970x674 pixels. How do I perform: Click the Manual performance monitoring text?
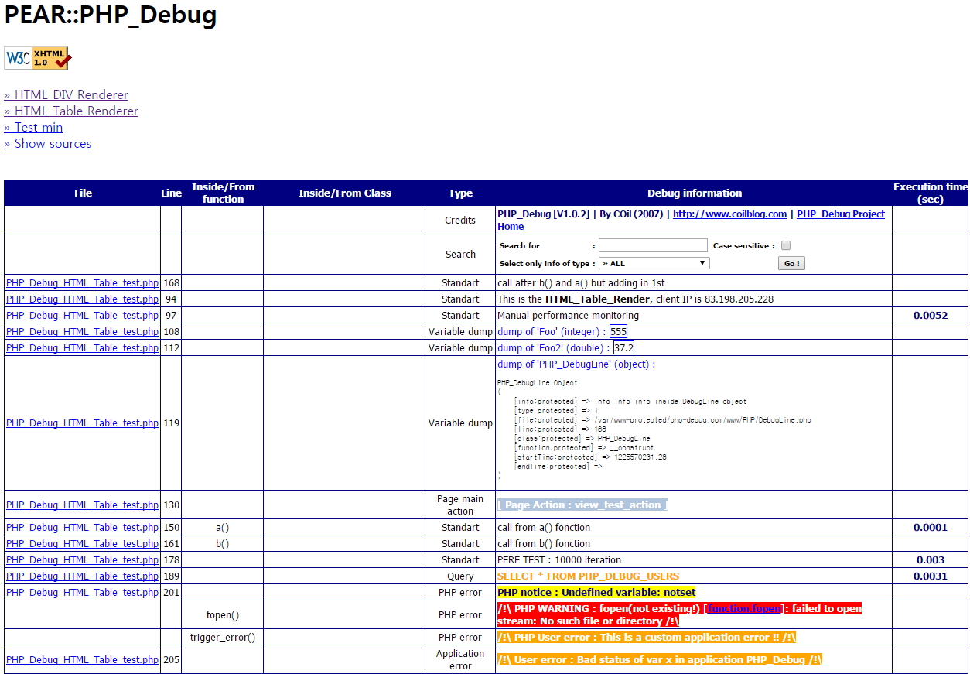point(569,316)
